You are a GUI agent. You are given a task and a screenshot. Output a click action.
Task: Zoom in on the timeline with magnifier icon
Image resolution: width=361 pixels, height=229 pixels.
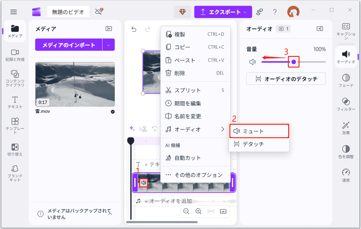click(x=198, y=211)
